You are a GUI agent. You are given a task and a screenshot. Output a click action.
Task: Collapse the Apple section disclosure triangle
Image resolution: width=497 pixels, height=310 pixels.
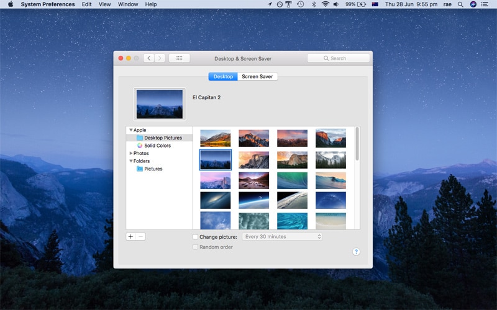click(x=130, y=130)
